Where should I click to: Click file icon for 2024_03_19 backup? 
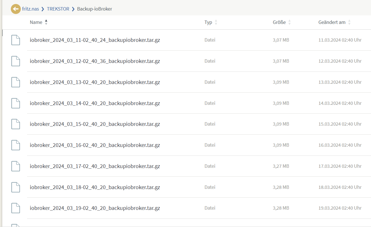[x=16, y=208]
